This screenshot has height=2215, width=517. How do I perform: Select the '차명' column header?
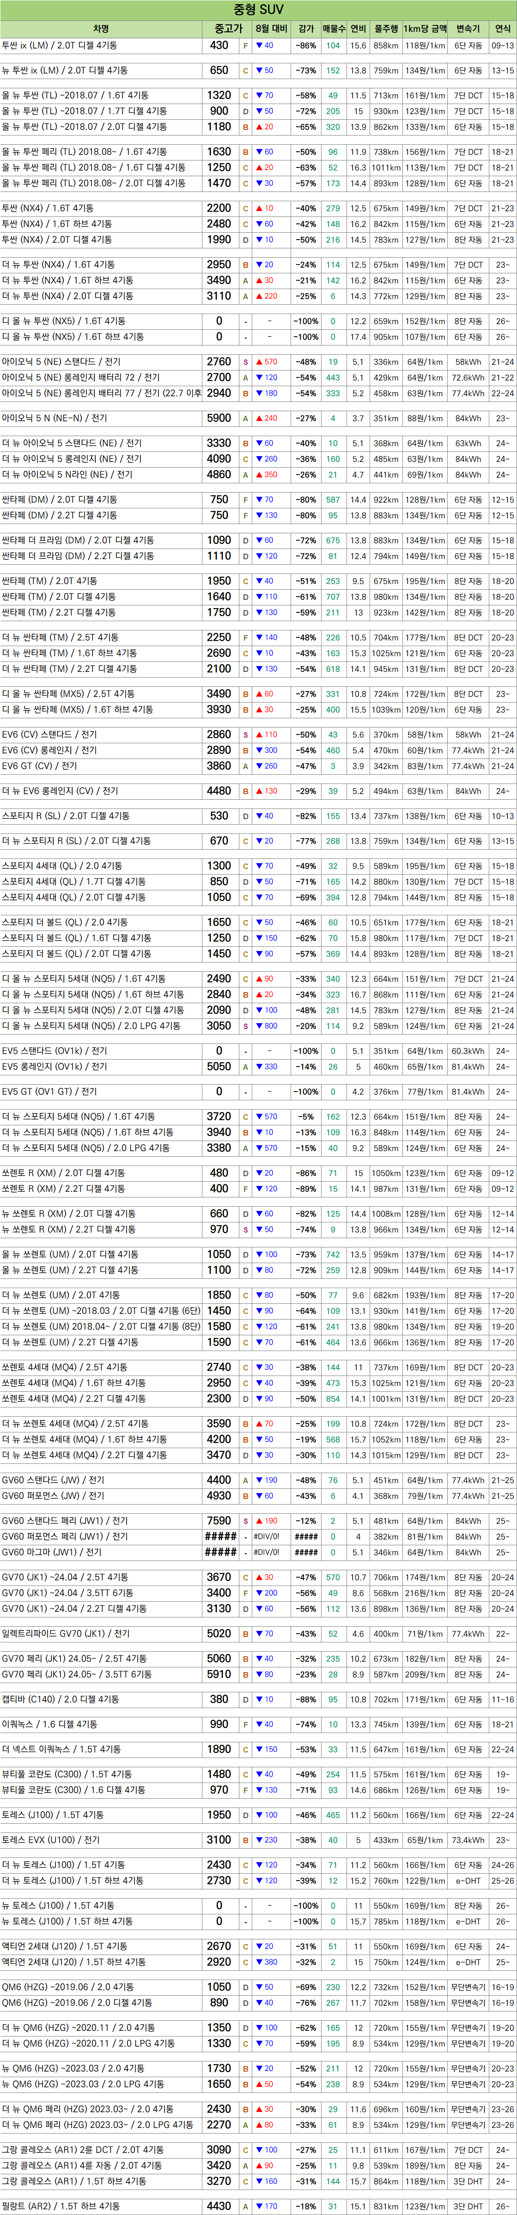pos(101,28)
